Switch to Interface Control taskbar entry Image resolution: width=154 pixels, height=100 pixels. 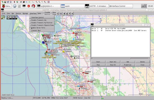(121, 6)
